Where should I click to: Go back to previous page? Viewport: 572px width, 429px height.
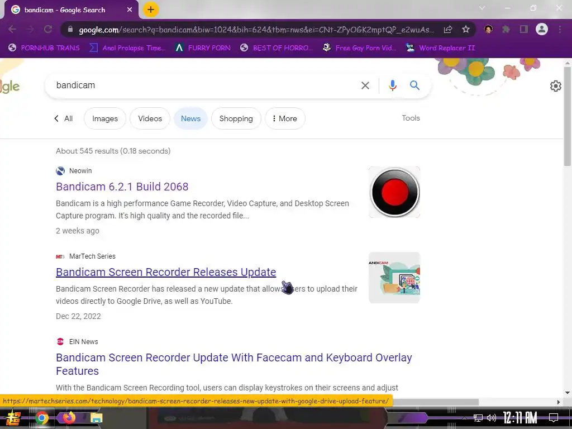click(x=12, y=29)
